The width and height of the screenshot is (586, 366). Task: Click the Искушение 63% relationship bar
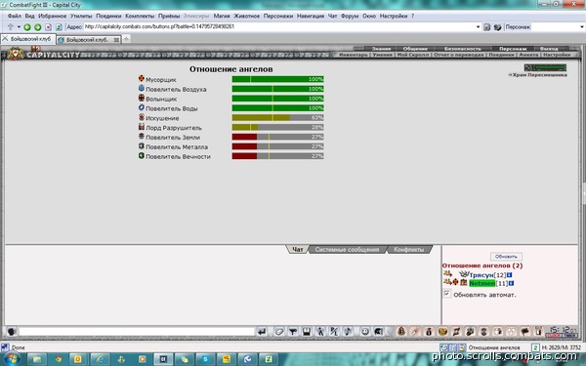(277, 118)
